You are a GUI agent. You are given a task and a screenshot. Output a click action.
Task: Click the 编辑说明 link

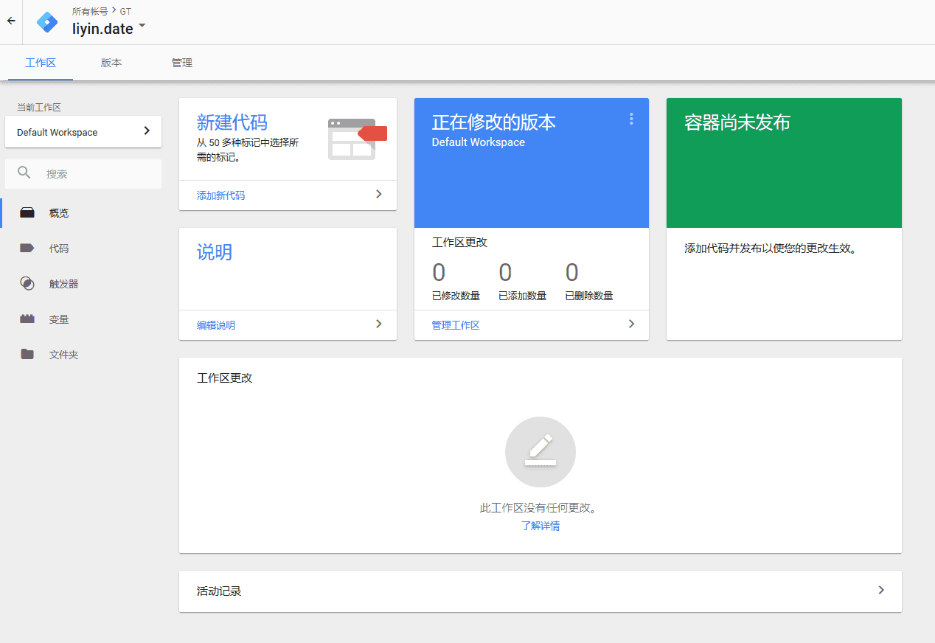pos(215,324)
